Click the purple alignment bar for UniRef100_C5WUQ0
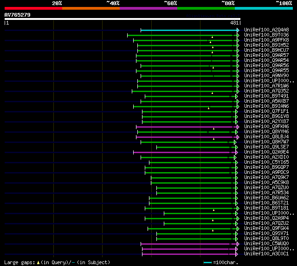This screenshot has height=266, width=297. click(x=189, y=244)
